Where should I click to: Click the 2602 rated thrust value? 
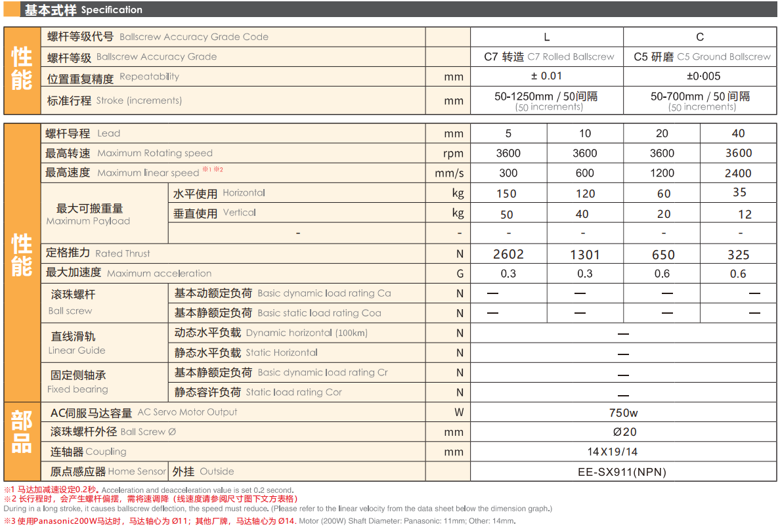click(x=509, y=255)
